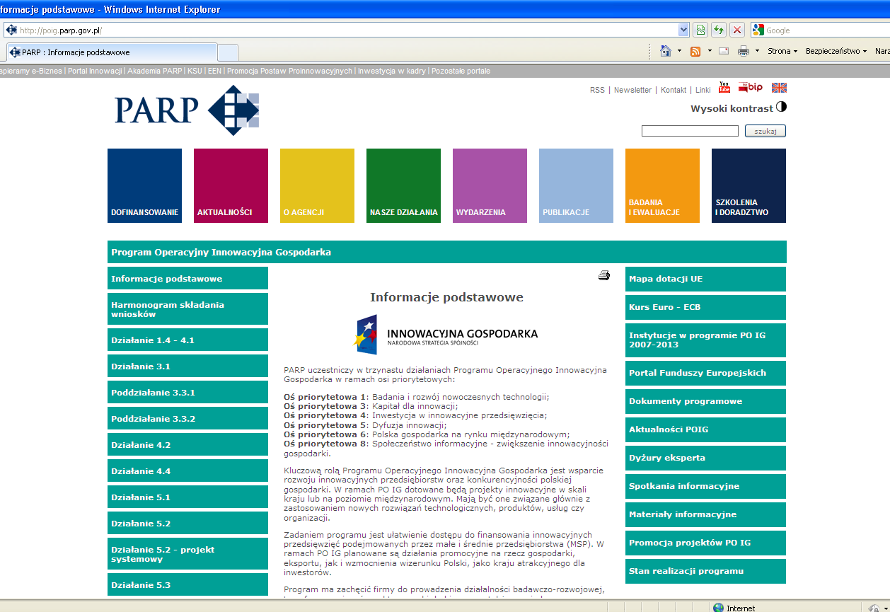The image size is (890, 612).
Task: Open Działanie 1.4 - 4.1 sidebar item
Action: click(187, 340)
